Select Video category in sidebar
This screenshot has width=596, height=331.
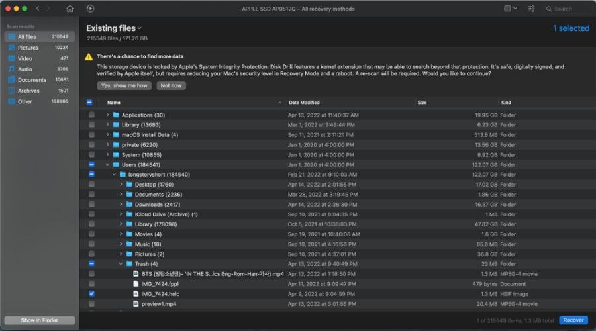coord(40,58)
